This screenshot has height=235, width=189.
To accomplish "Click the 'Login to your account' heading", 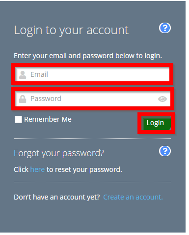I will [71, 31].
